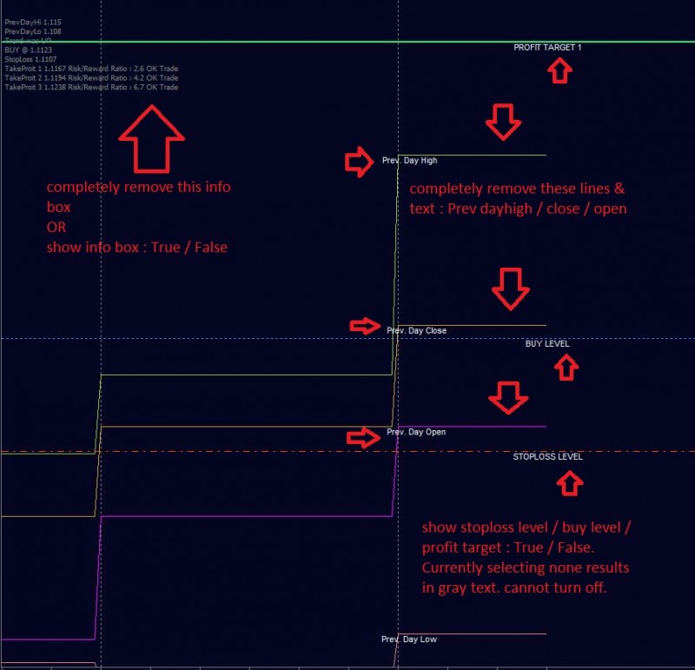Select the TakeProit 2 1.1194 info row
695x670 pixels.
[x=91, y=78]
